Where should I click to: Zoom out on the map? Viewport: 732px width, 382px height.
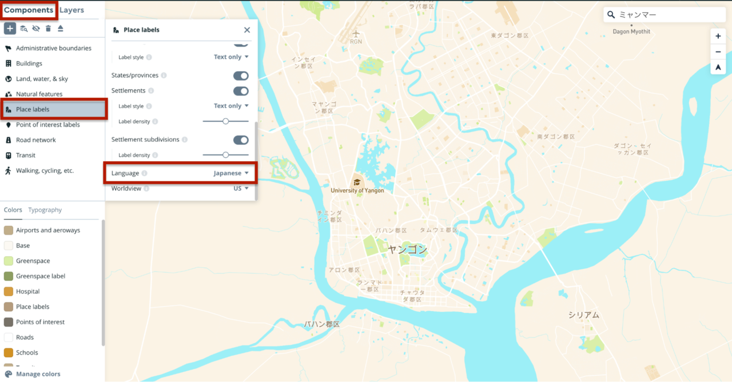(718, 52)
